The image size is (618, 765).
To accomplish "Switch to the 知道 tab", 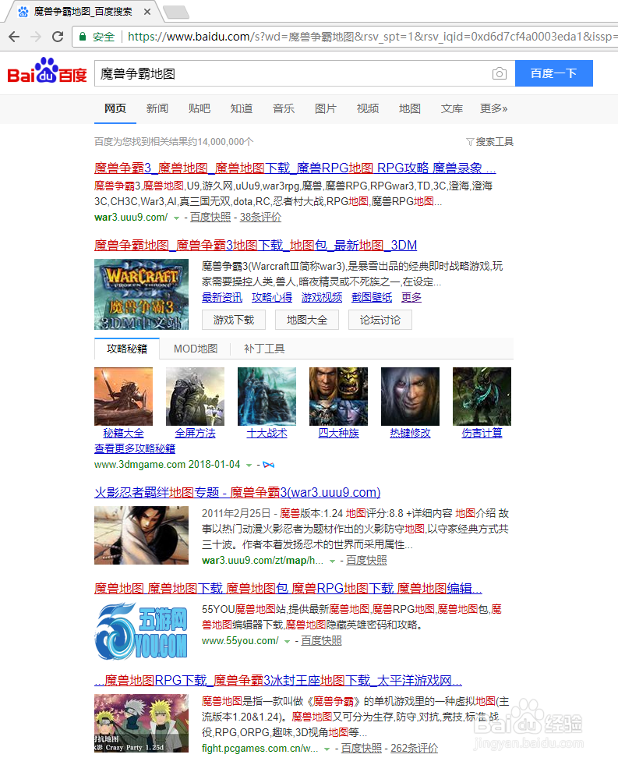I will pyautogui.click(x=242, y=108).
